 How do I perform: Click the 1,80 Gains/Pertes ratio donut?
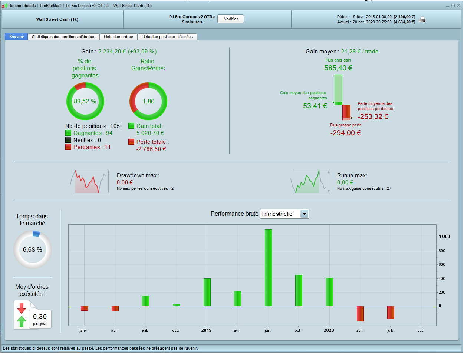148,101
